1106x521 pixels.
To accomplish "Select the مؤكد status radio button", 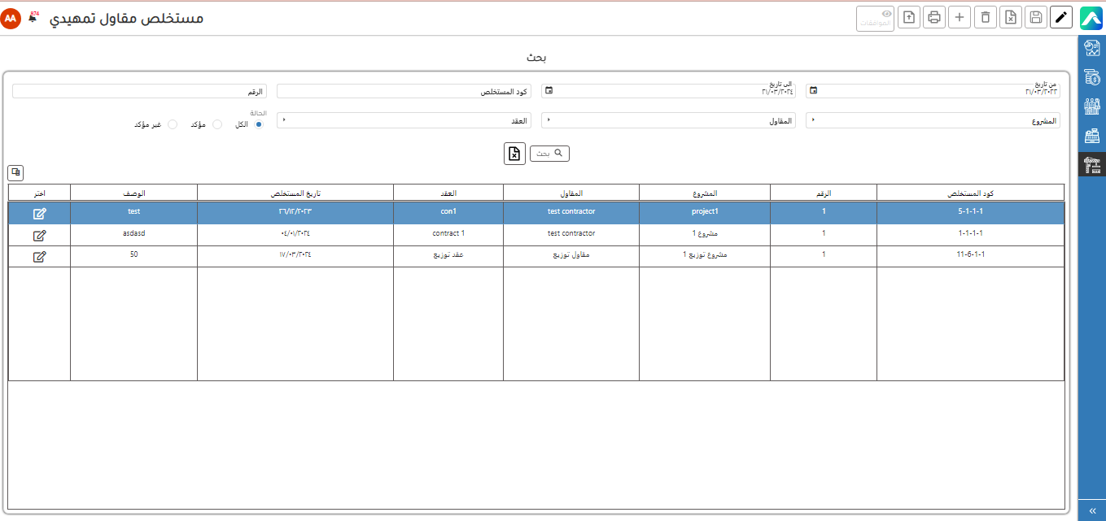I will pyautogui.click(x=216, y=124).
